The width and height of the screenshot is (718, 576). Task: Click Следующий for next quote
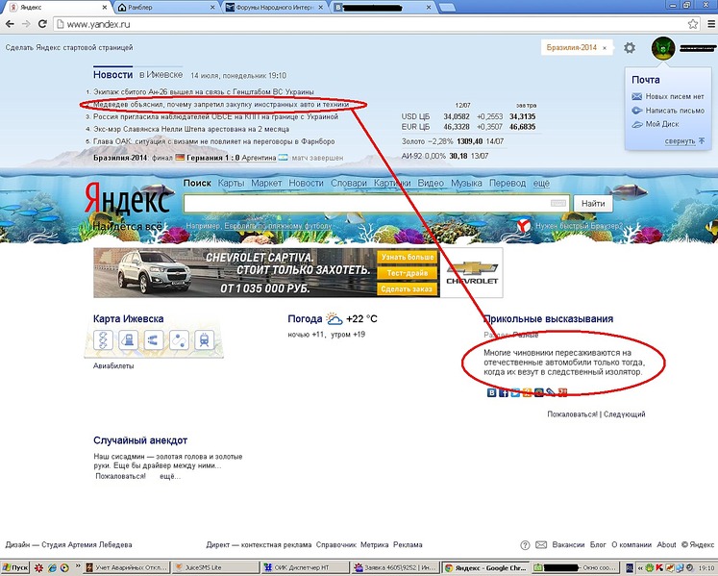click(624, 414)
